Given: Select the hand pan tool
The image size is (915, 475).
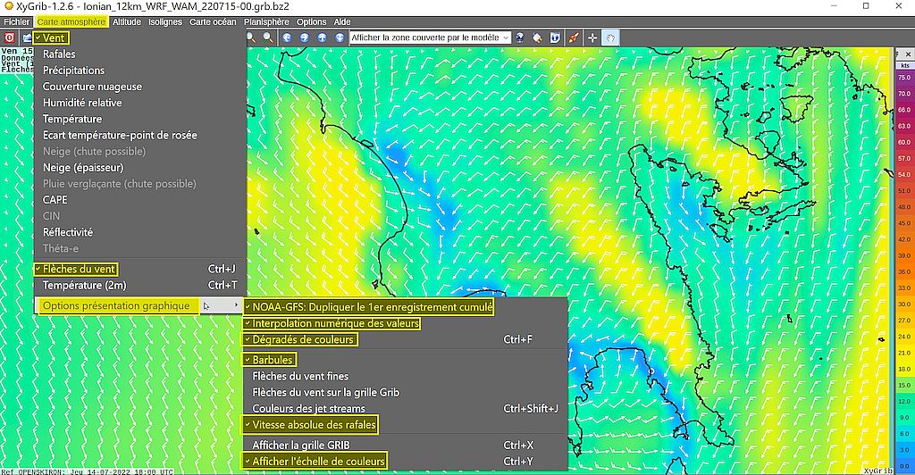Looking at the screenshot, I should click(610, 38).
